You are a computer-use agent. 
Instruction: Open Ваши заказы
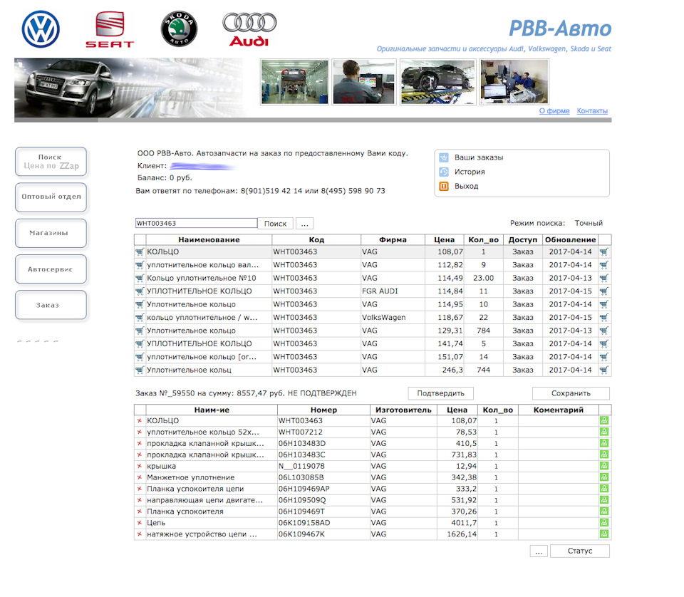coord(479,157)
